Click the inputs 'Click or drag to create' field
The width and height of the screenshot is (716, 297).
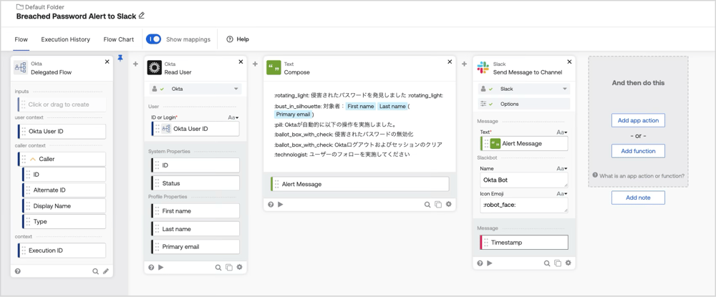pyautogui.click(x=62, y=104)
